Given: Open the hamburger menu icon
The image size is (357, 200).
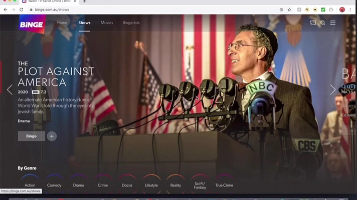Looking at the screenshot, I should [x=332, y=22].
